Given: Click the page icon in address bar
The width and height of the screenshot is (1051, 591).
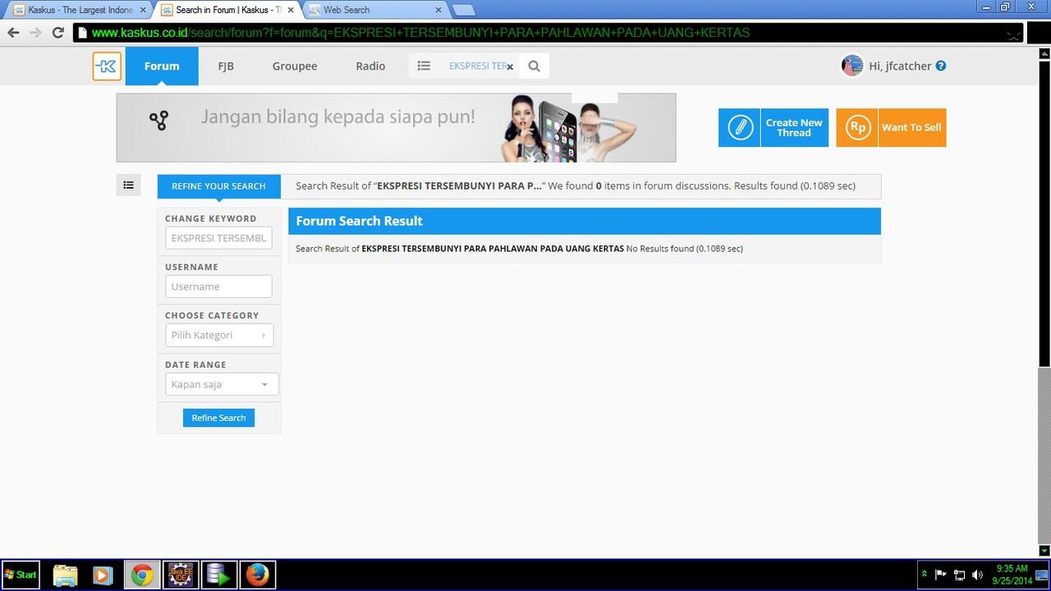Looking at the screenshot, I should [x=80, y=33].
